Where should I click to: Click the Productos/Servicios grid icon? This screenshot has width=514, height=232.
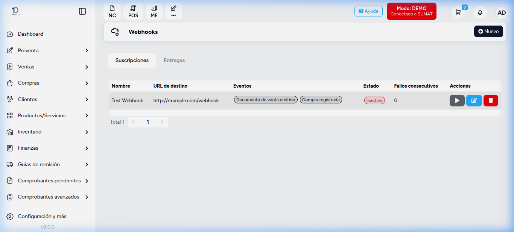pyautogui.click(x=10, y=116)
